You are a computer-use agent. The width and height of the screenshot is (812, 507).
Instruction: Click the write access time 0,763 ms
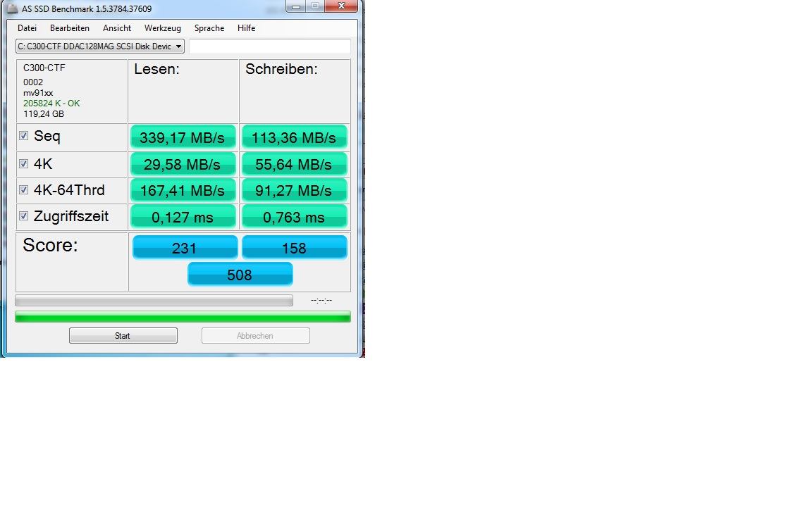point(294,217)
